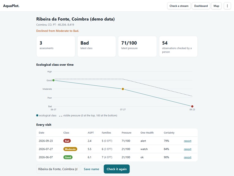Click One Health status alert
234x176 pixels.
(143, 141)
